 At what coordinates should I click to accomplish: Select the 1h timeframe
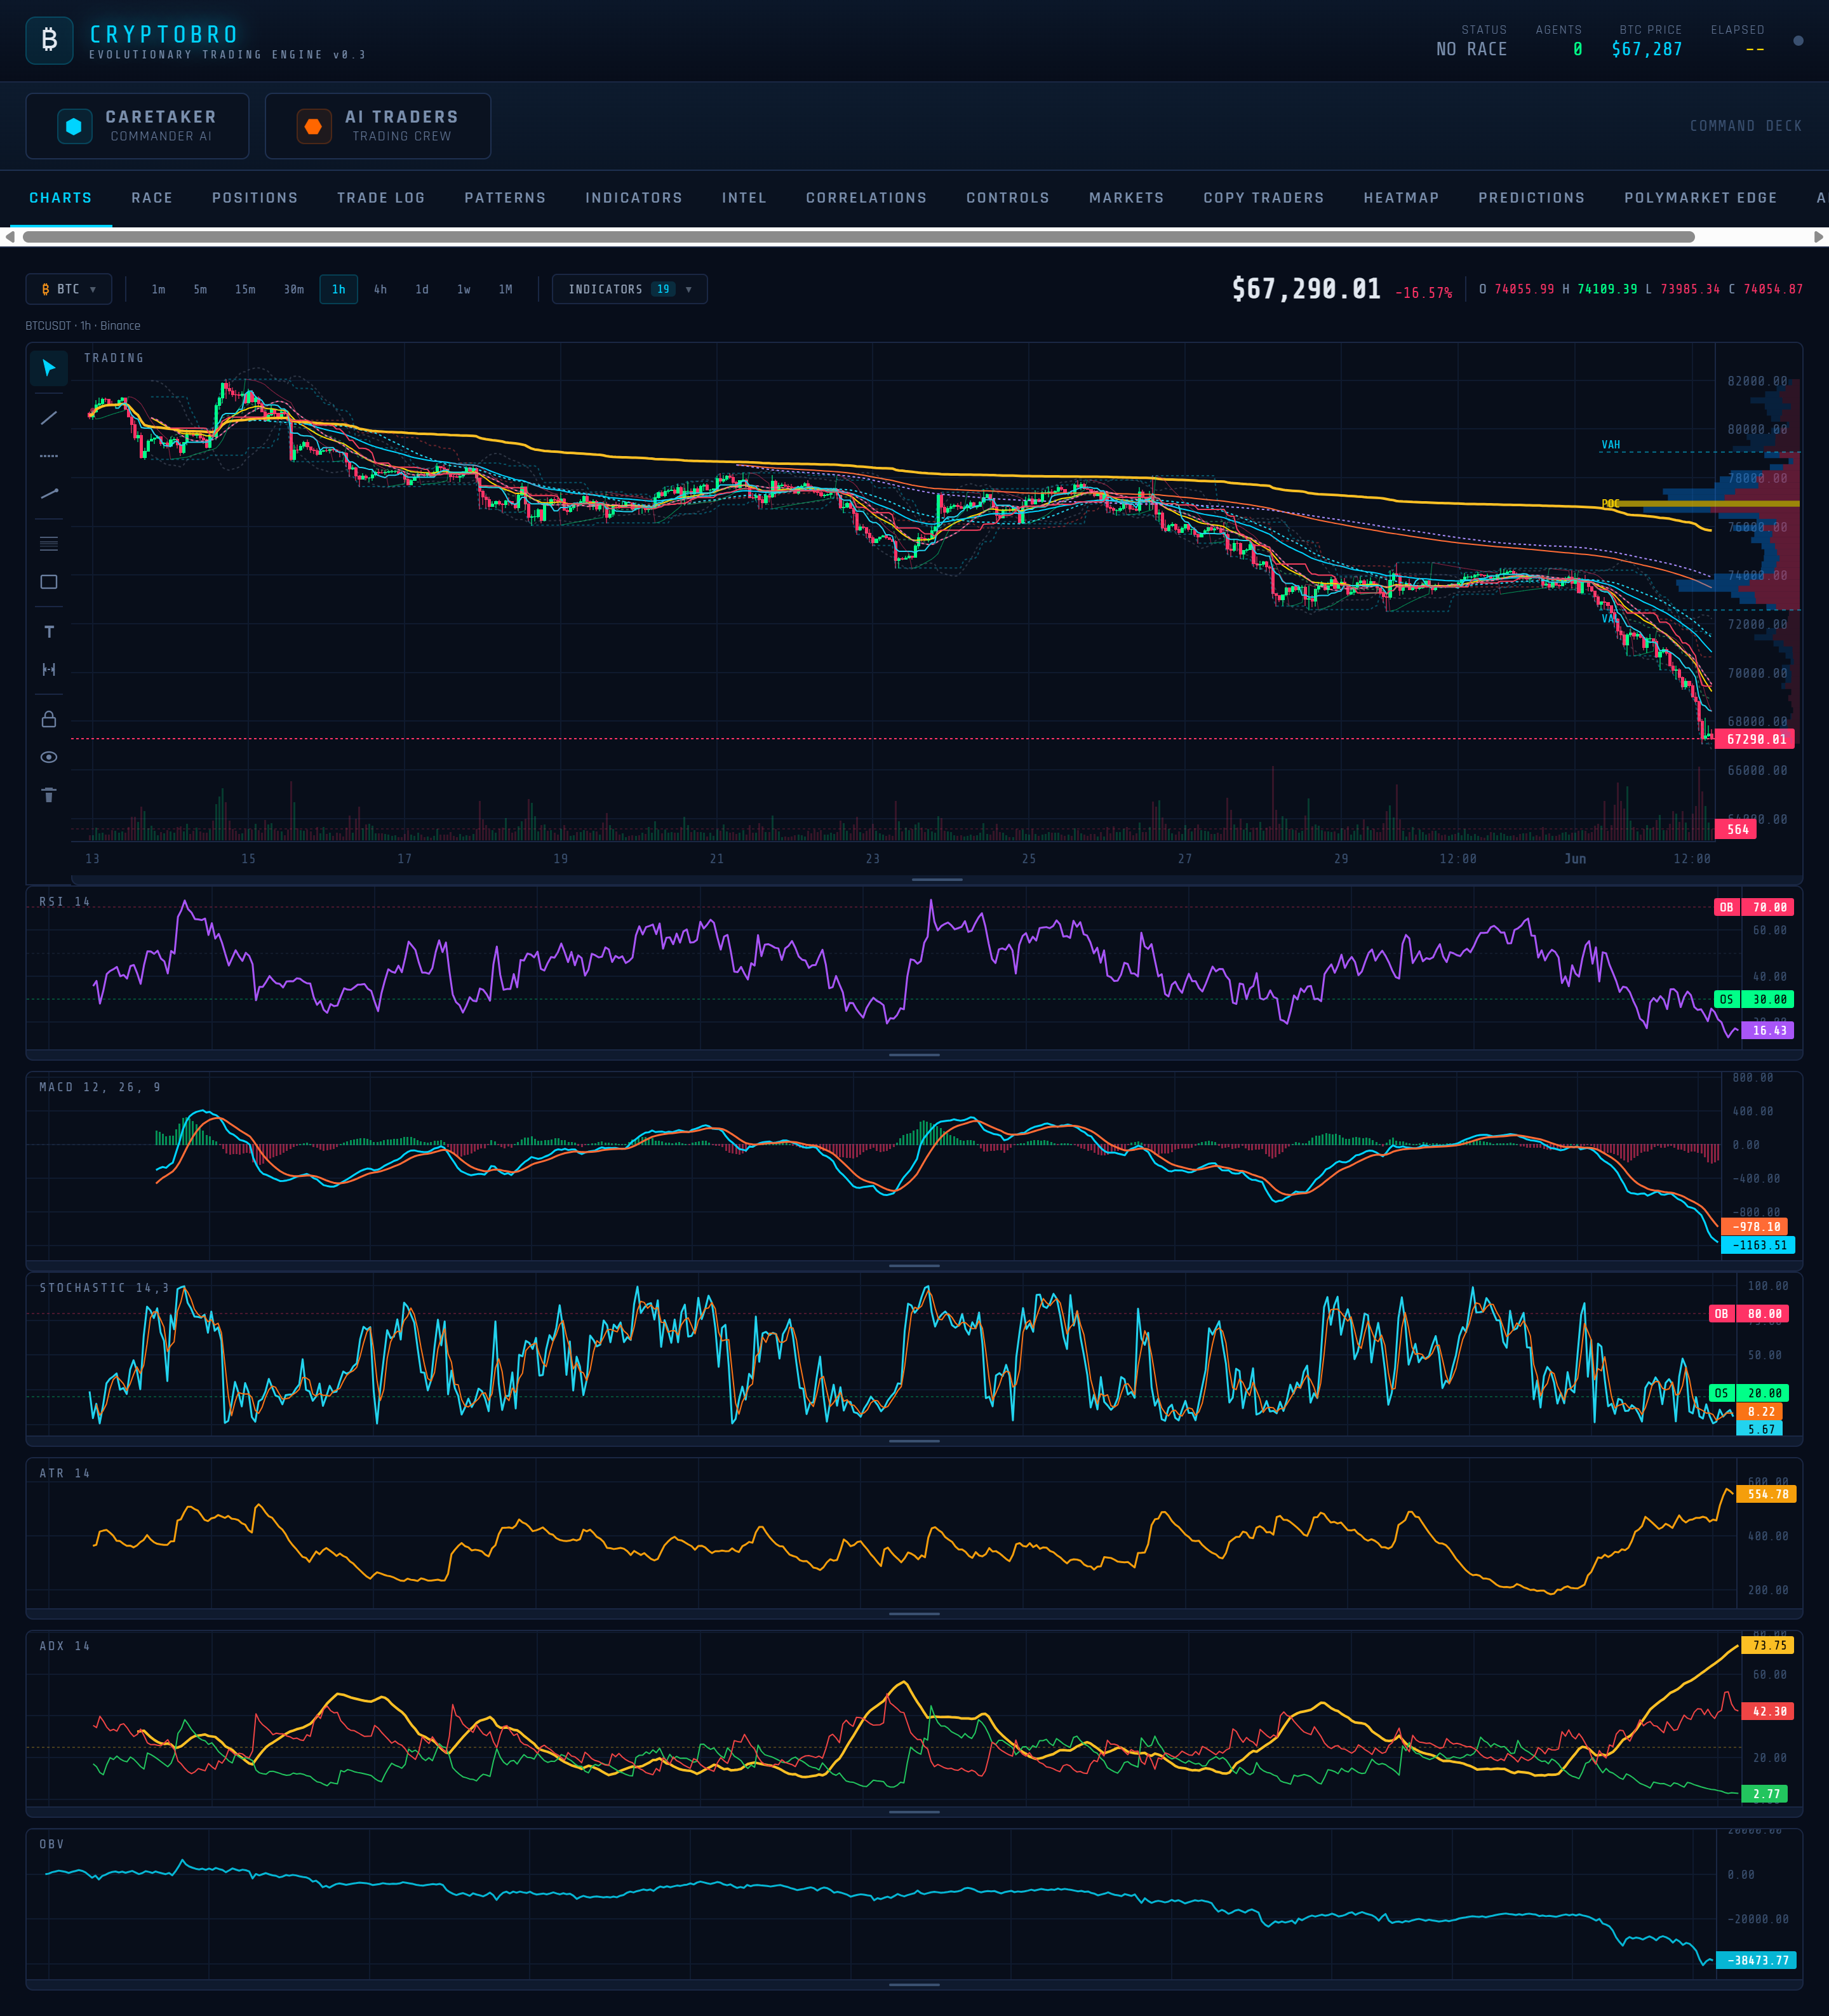click(339, 289)
